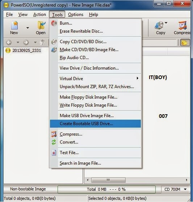Open the dropdown arrow next to New
Viewport: 193px width, 202px height.
point(28,28)
